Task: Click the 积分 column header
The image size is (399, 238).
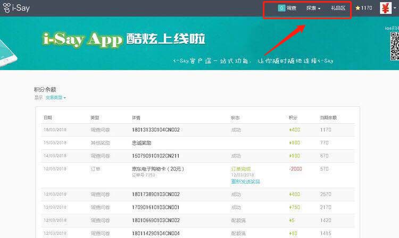Action: coord(293,117)
